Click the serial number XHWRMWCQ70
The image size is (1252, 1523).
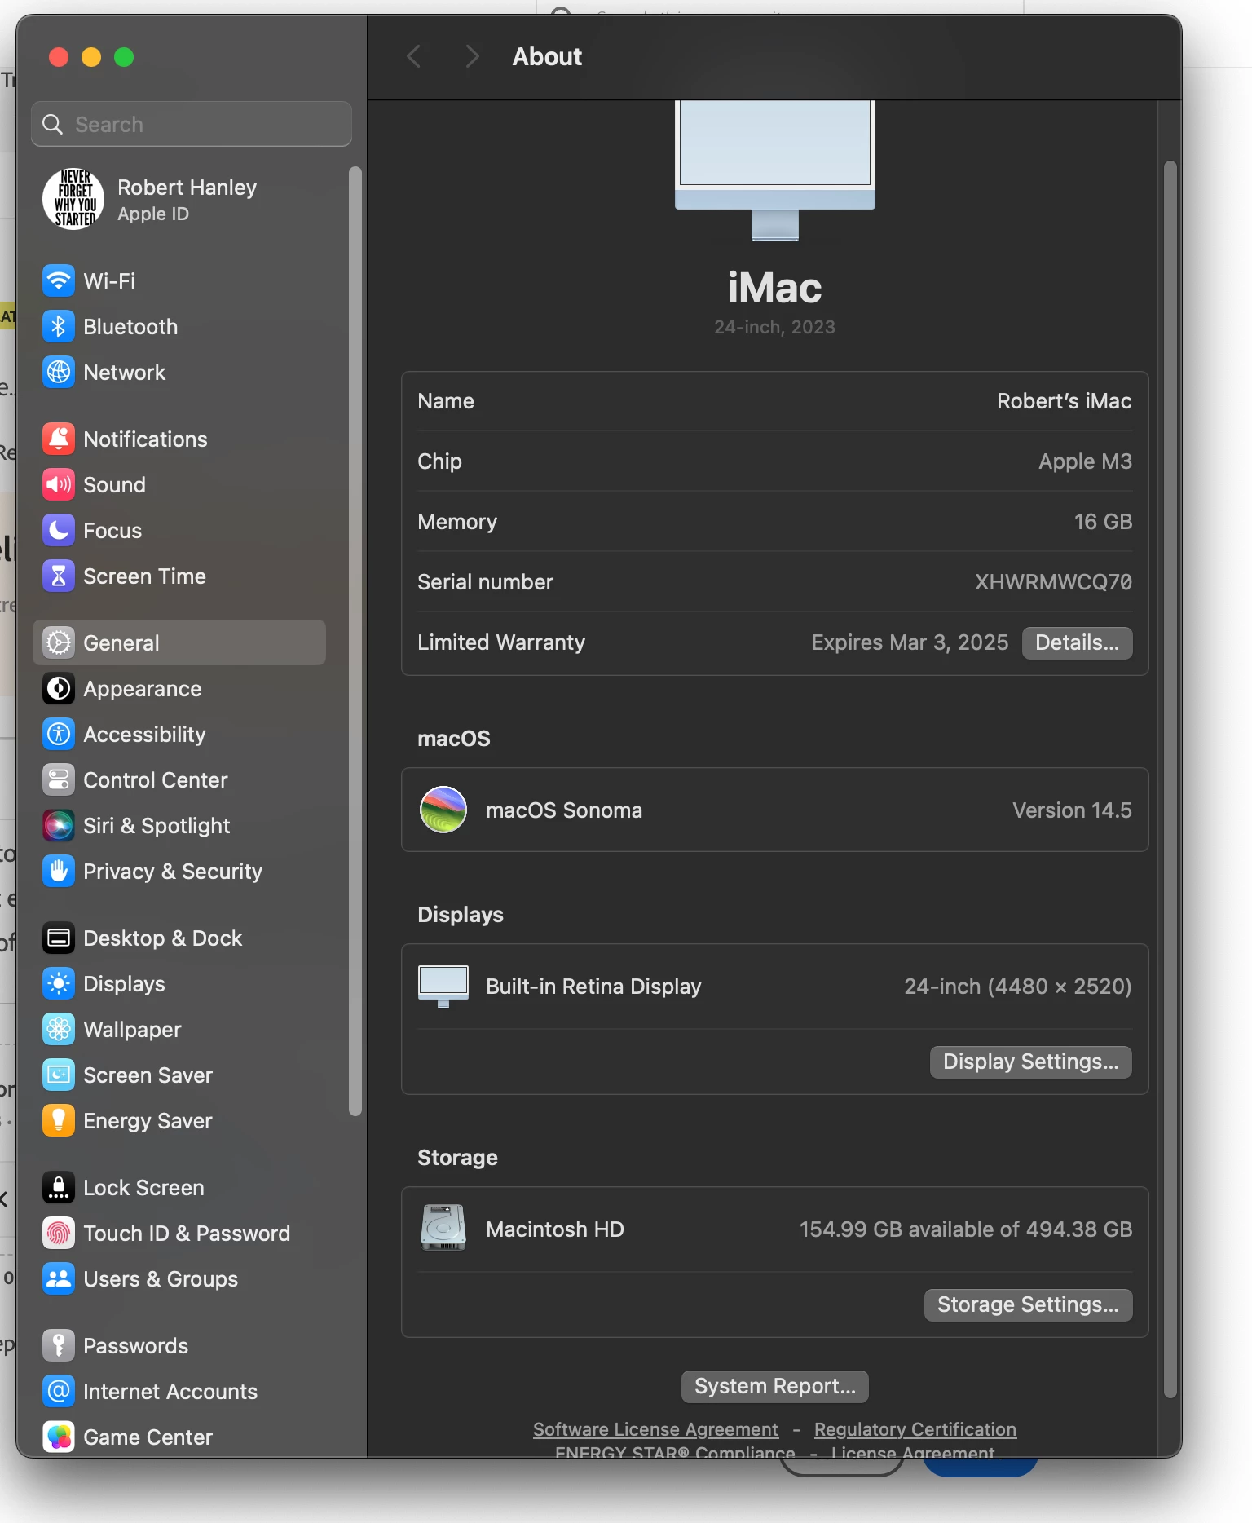coord(1053,582)
